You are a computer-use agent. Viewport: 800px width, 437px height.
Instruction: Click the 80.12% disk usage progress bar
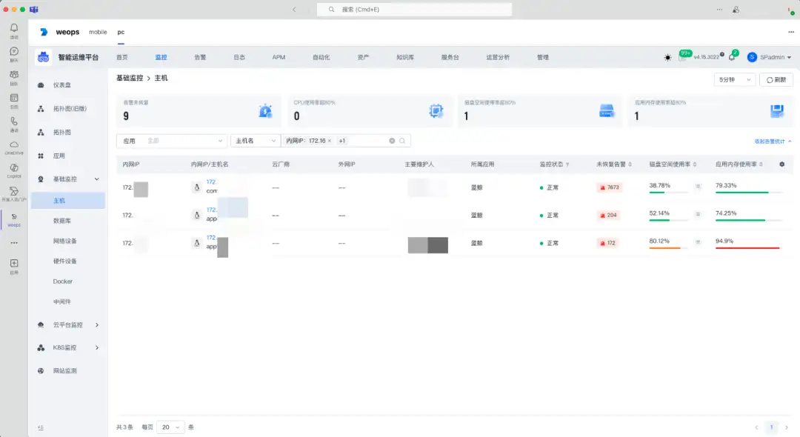[x=664, y=247]
